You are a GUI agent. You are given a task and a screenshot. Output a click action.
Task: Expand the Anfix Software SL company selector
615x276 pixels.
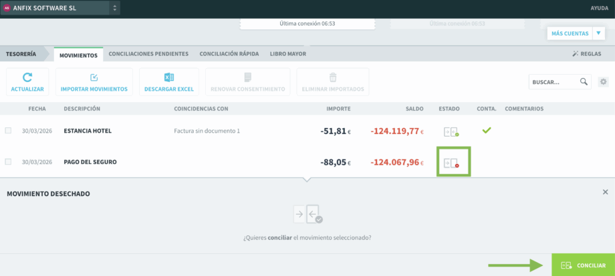coord(115,8)
